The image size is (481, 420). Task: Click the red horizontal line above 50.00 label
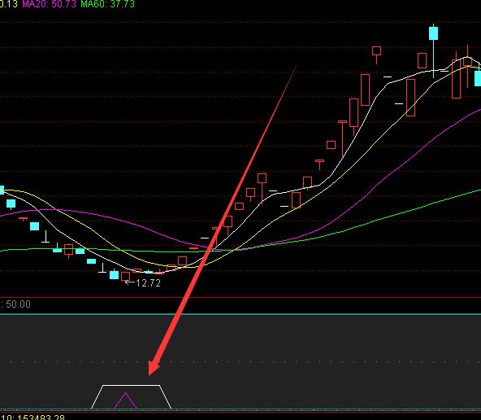(x=240, y=297)
